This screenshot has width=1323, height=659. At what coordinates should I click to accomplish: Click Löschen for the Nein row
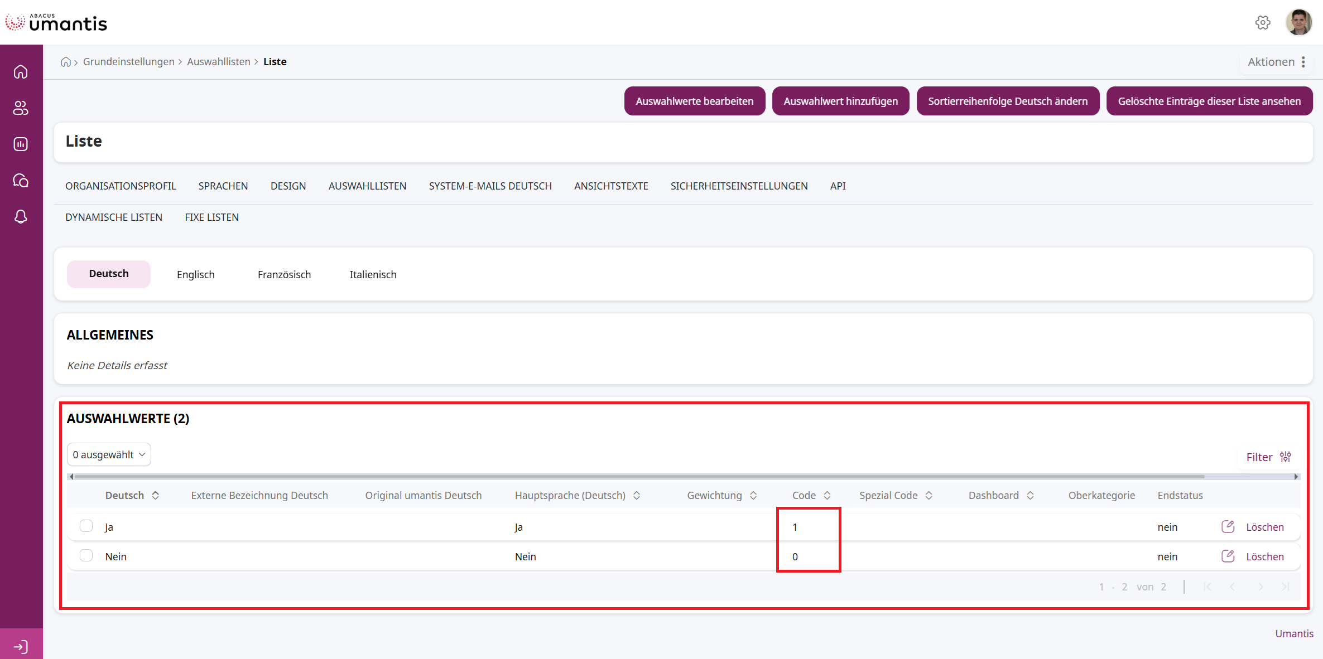(x=1264, y=556)
